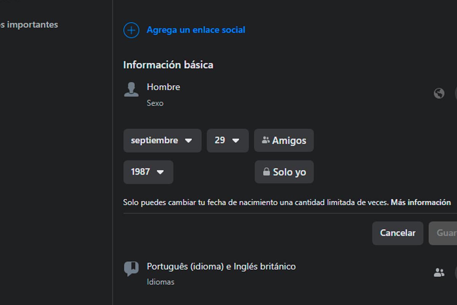Open the day 29 dropdown

coord(227,140)
